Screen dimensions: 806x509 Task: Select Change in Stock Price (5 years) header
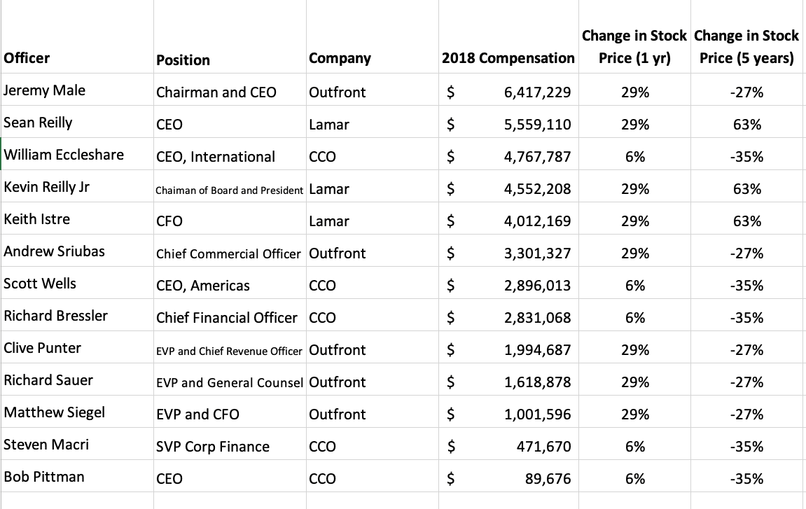pyautogui.click(x=746, y=47)
